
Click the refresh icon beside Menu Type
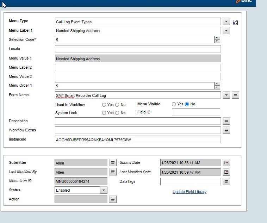point(236,23)
